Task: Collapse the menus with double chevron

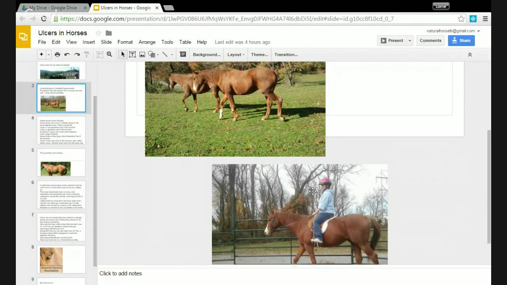Action: tap(470, 55)
